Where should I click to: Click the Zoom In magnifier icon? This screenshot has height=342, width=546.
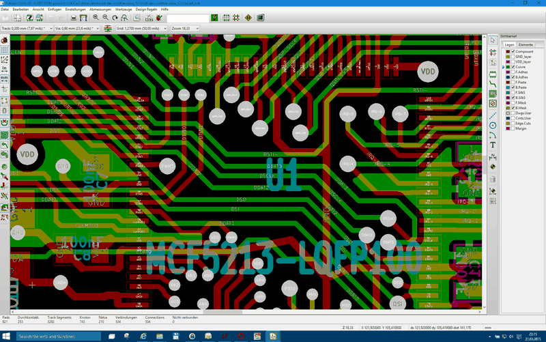96,18
